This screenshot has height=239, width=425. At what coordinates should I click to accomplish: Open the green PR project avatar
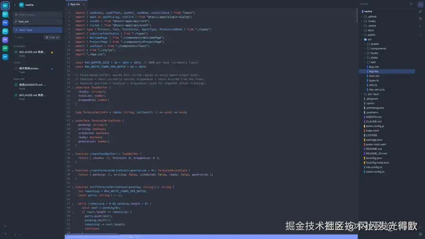pos(5,48)
